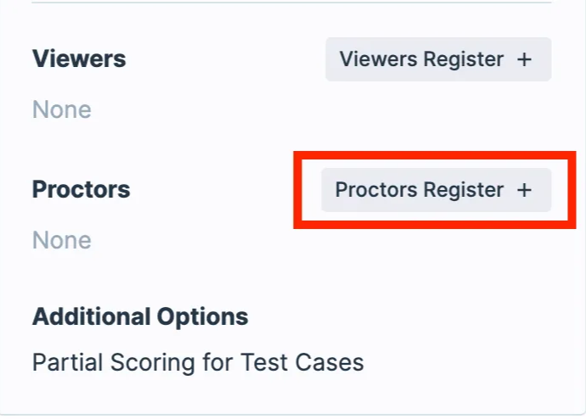Click the word 'Partial' in Additional Options
This screenshot has height=419, width=586.
coord(65,363)
